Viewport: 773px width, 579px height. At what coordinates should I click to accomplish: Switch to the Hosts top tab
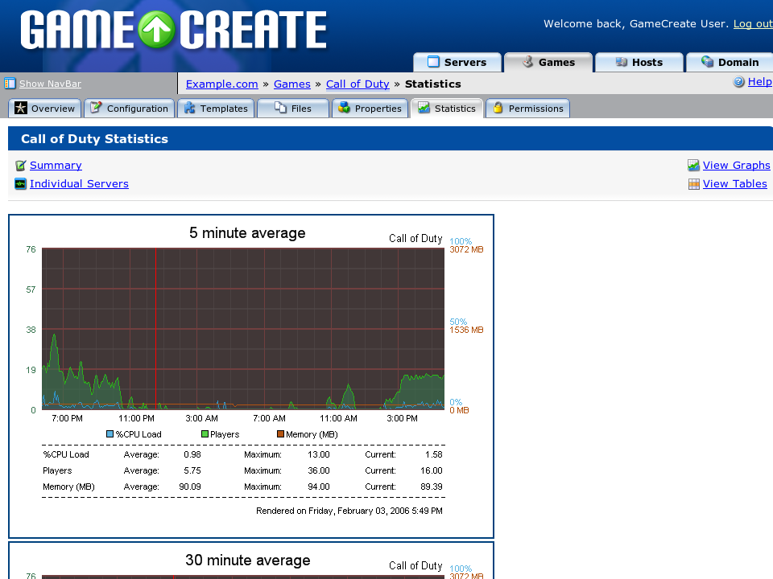point(639,62)
